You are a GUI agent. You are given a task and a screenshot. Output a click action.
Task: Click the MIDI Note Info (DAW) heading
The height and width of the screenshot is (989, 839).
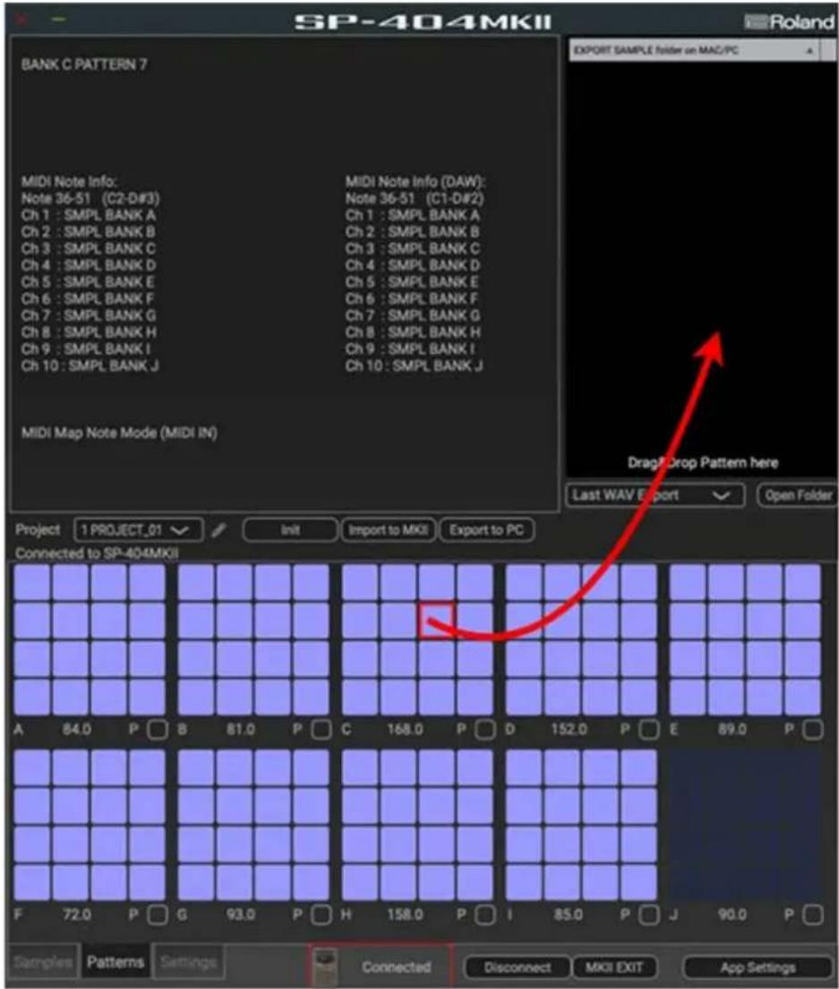click(x=415, y=182)
